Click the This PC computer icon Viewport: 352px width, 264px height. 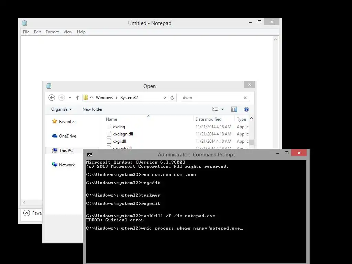pyautogui.click(x=55, y=151)
